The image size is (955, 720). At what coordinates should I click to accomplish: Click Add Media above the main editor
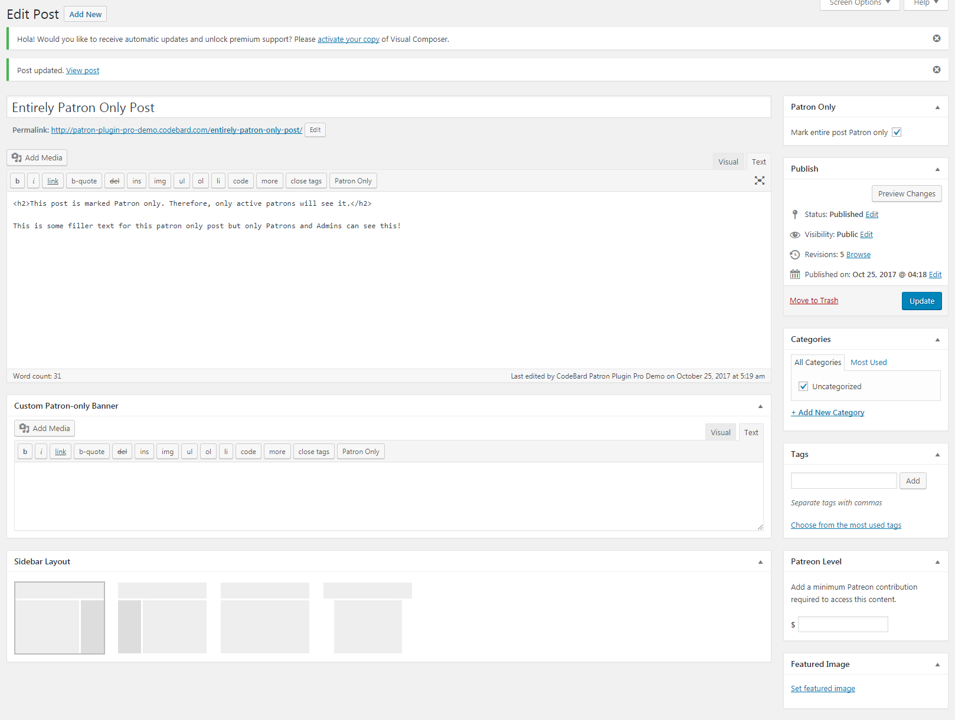pos(37,157)
